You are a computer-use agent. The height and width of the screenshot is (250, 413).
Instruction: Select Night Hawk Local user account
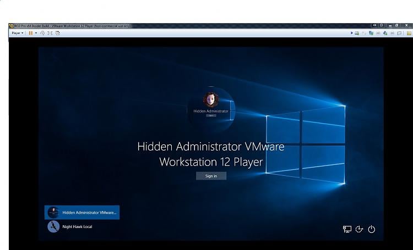[x=82, y=226]
